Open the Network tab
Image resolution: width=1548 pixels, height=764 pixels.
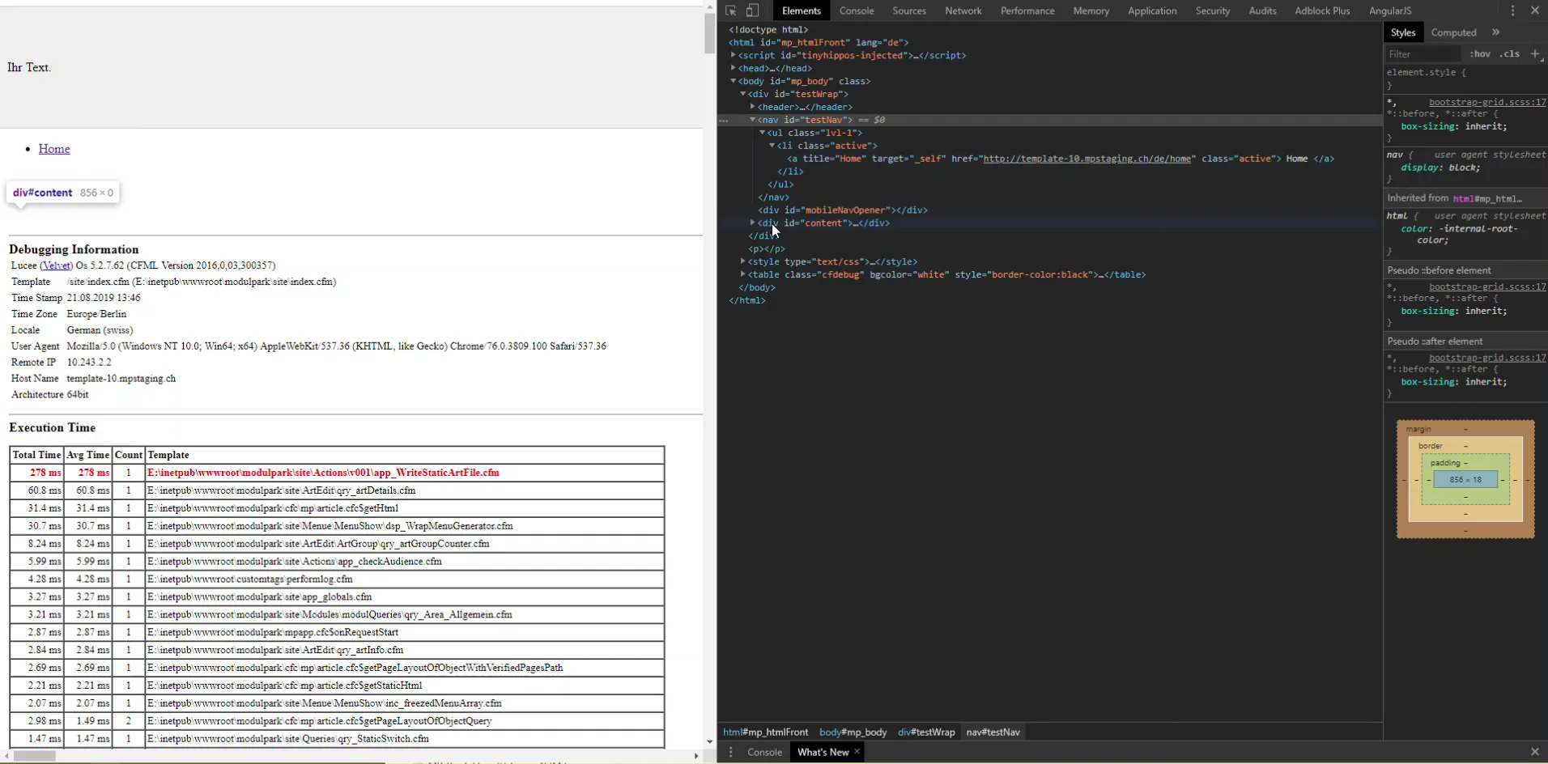[963, 11]
